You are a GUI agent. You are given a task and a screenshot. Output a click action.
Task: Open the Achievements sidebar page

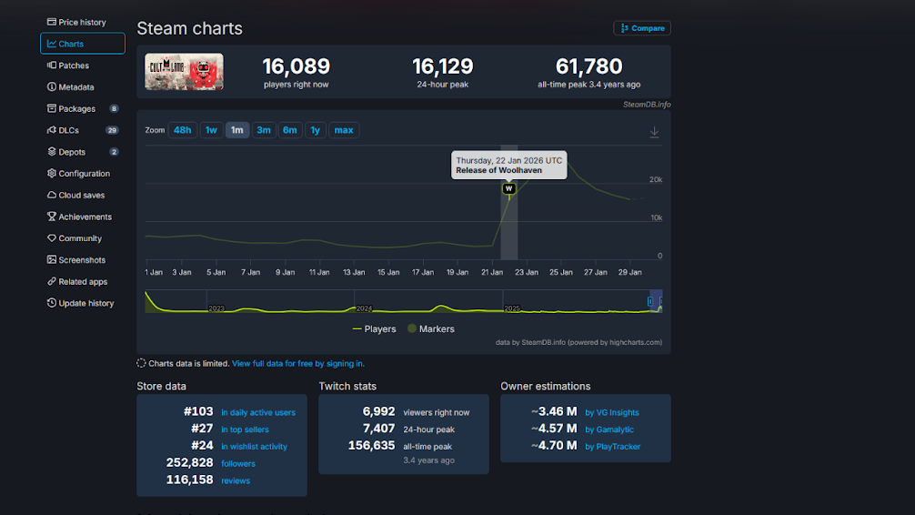coord(85,217)
